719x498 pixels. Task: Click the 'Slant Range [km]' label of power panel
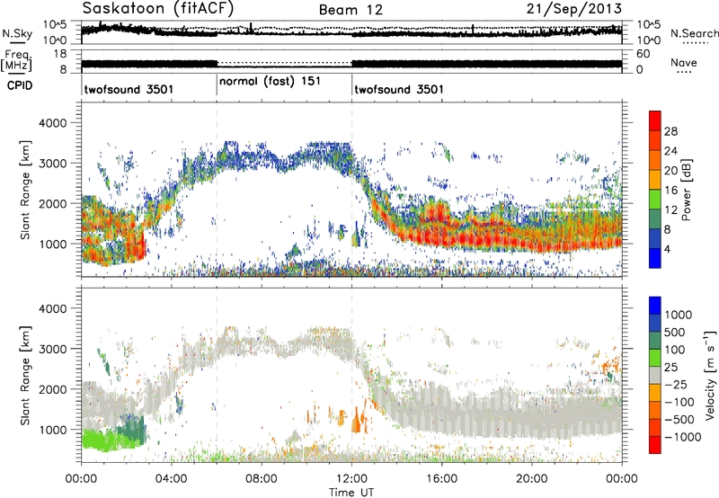(x=25, y=190)
